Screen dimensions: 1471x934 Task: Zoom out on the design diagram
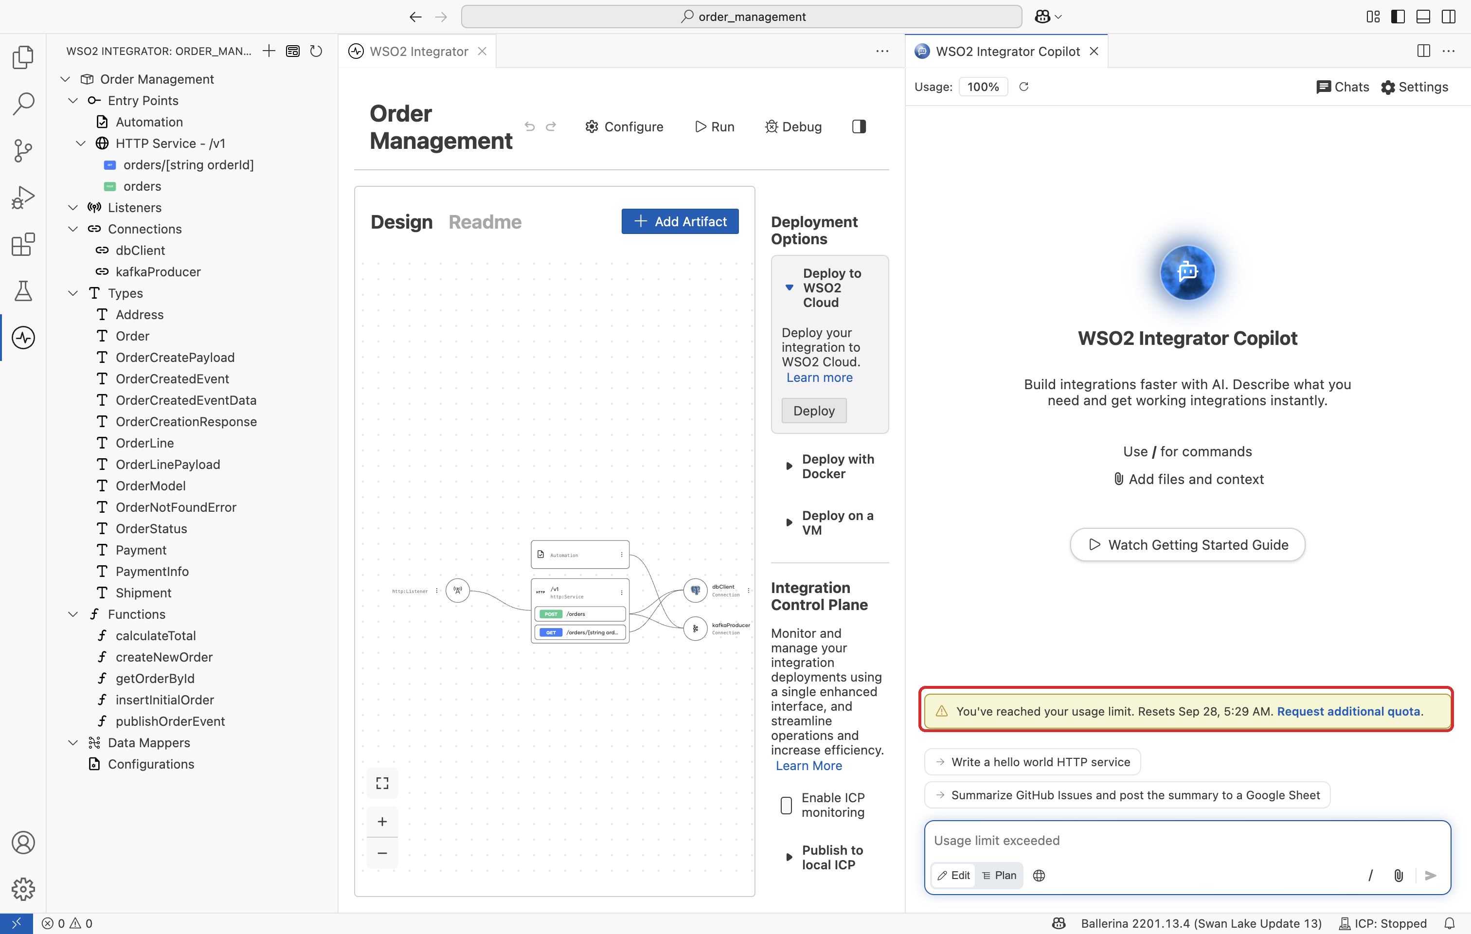coord(382,853)
